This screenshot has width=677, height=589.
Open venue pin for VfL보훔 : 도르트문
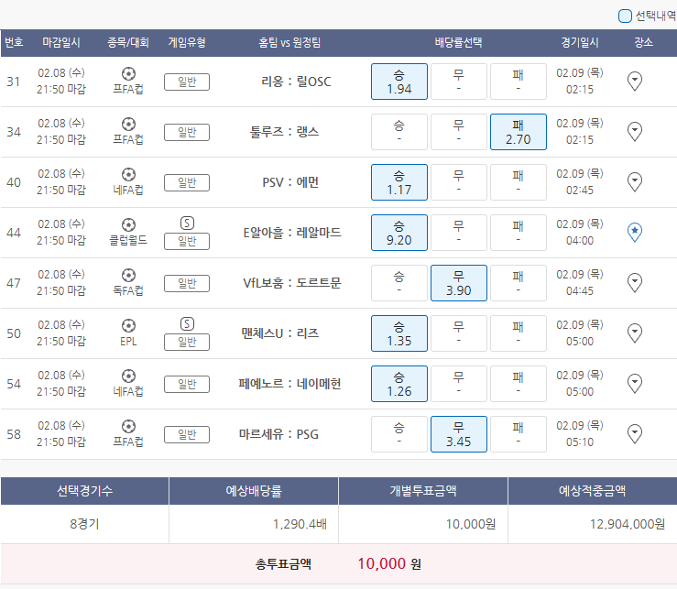pos(634,283)
